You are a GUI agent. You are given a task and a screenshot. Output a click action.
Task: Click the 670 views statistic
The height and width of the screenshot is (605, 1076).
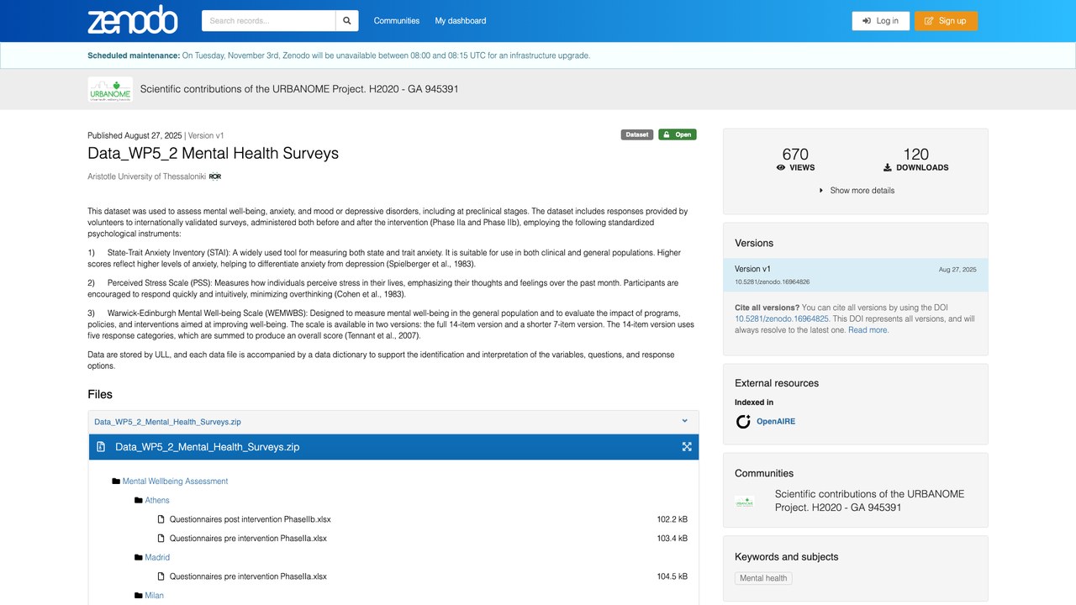[x=795, y=159]
